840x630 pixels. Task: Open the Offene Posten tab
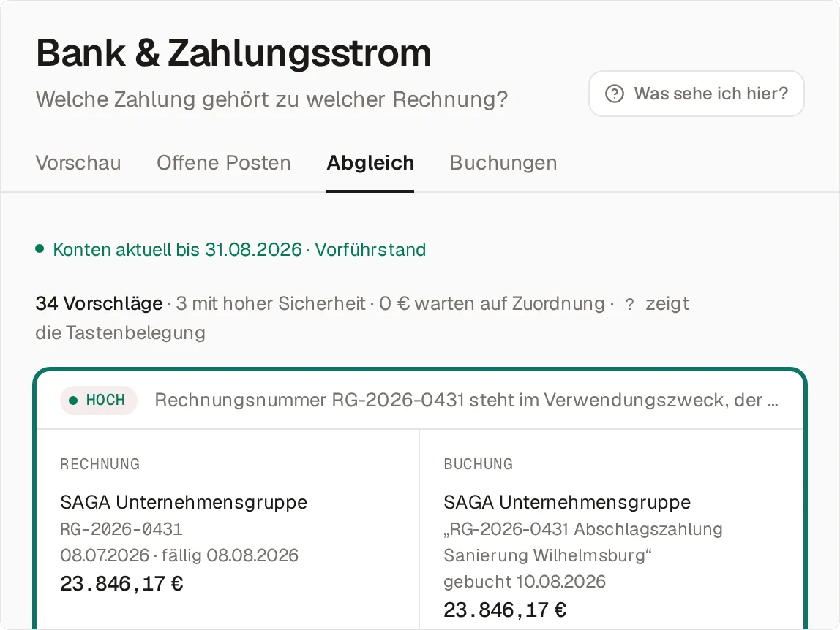tap(223, 163)
